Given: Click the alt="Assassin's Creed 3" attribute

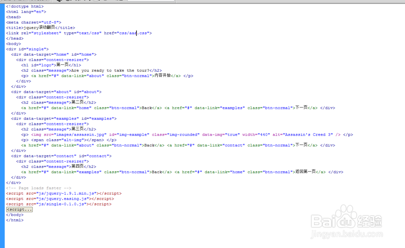Looking at the screenshot, I should pos(303,135).
